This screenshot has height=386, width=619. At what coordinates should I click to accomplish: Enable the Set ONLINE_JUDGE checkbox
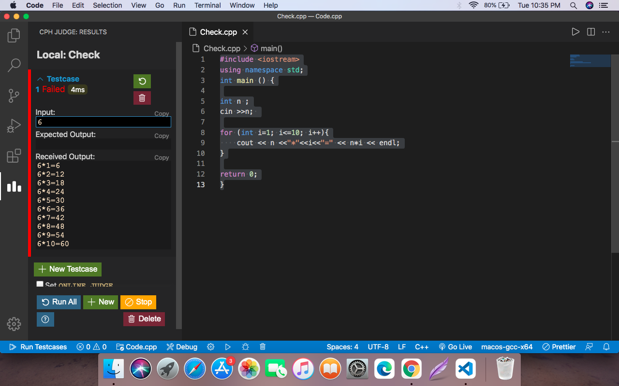(40, 284)
